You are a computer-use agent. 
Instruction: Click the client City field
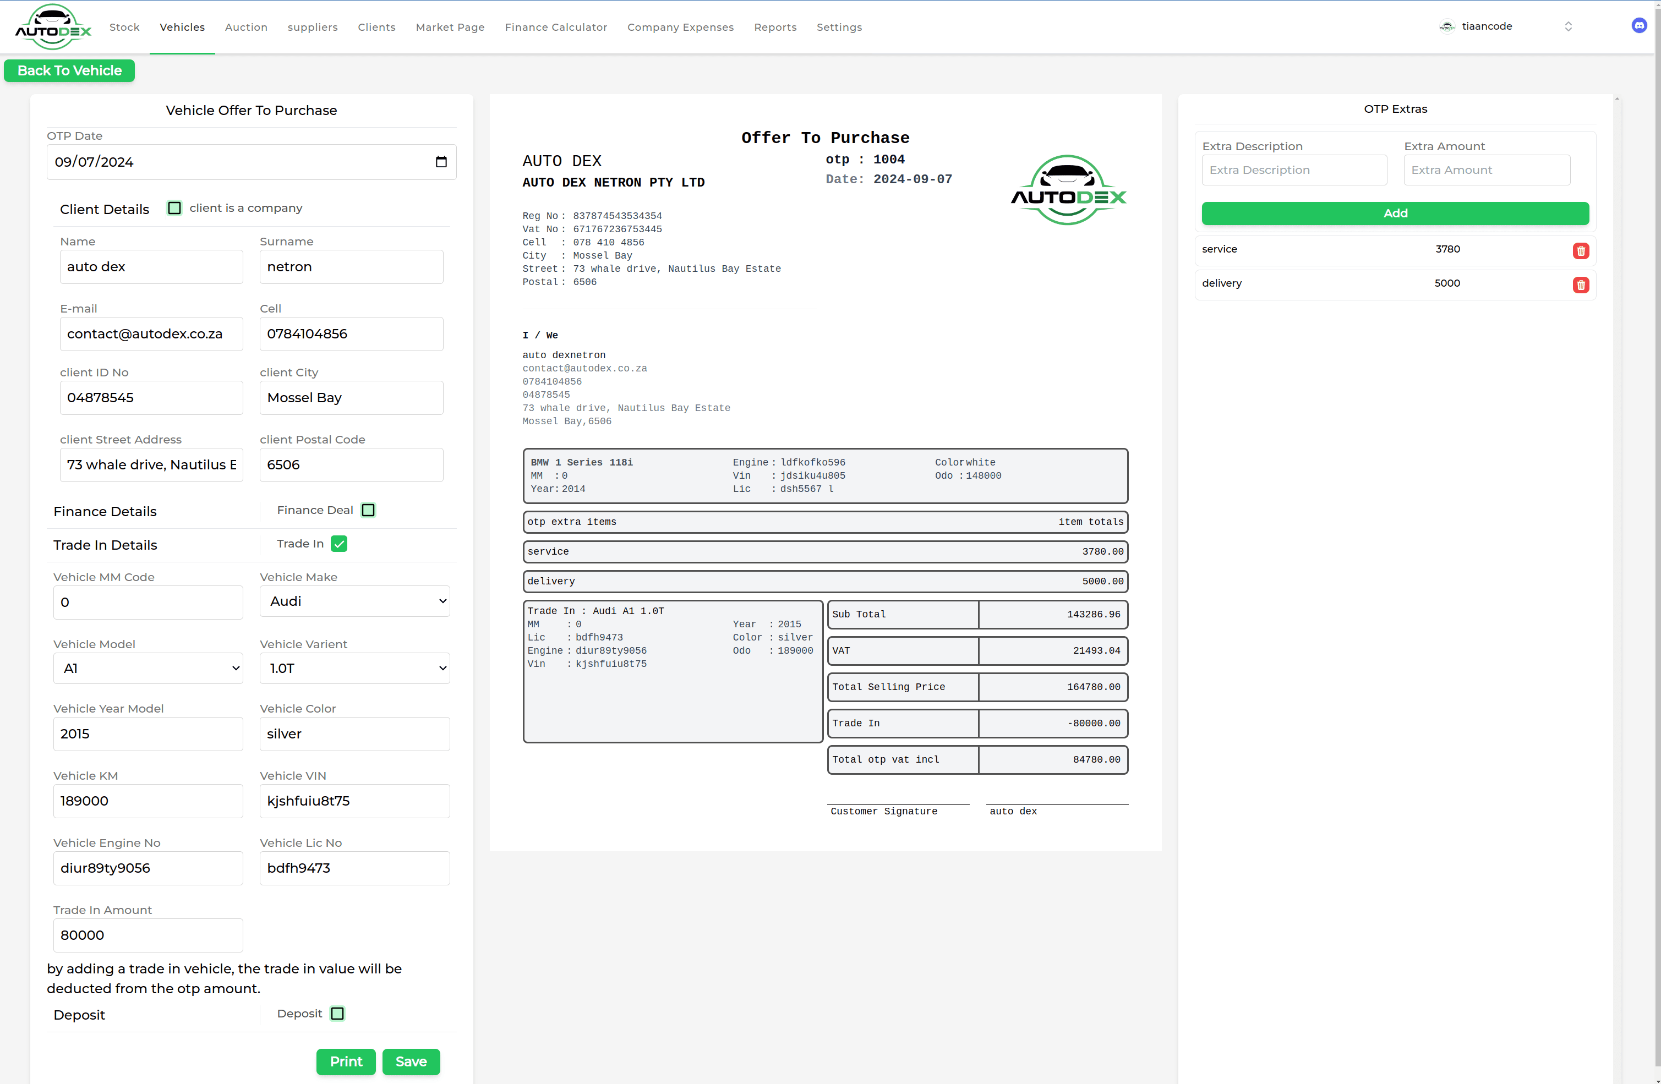tap(351, 398)
